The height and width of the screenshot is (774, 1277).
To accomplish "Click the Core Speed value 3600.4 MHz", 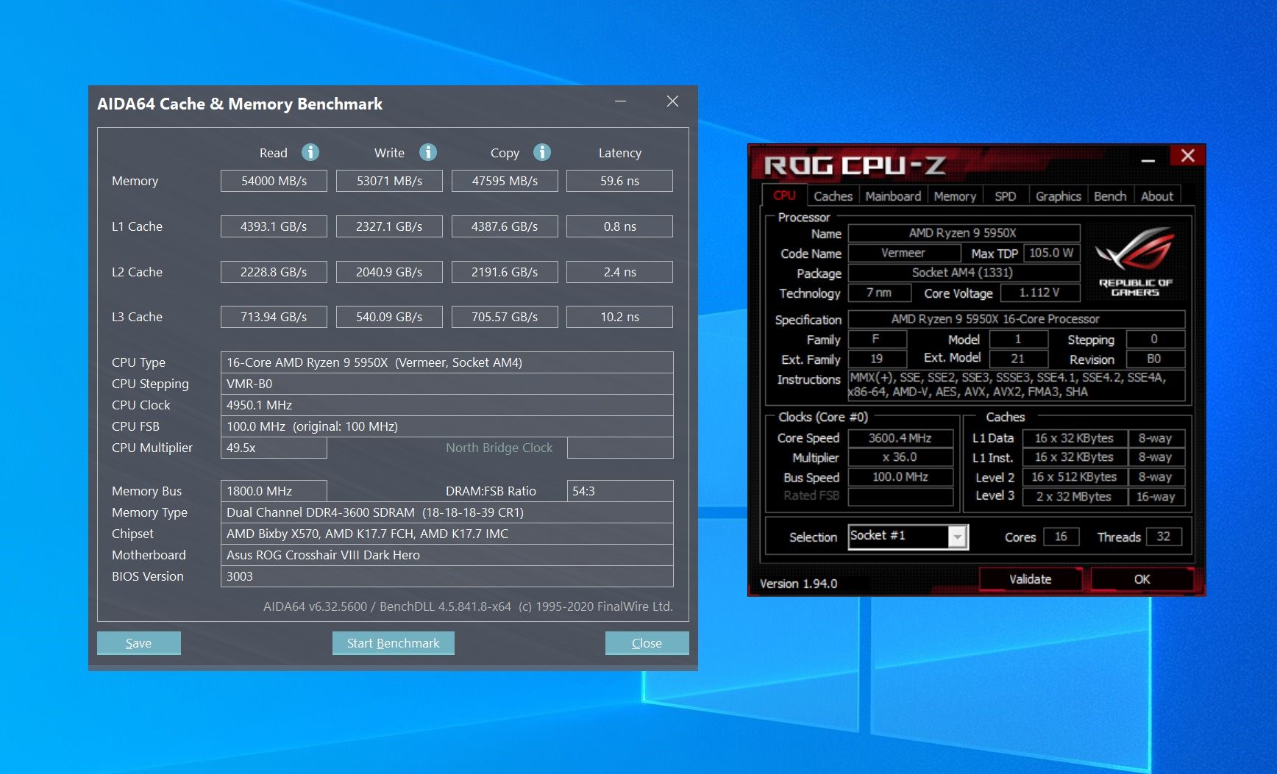I will coord(900,438).
